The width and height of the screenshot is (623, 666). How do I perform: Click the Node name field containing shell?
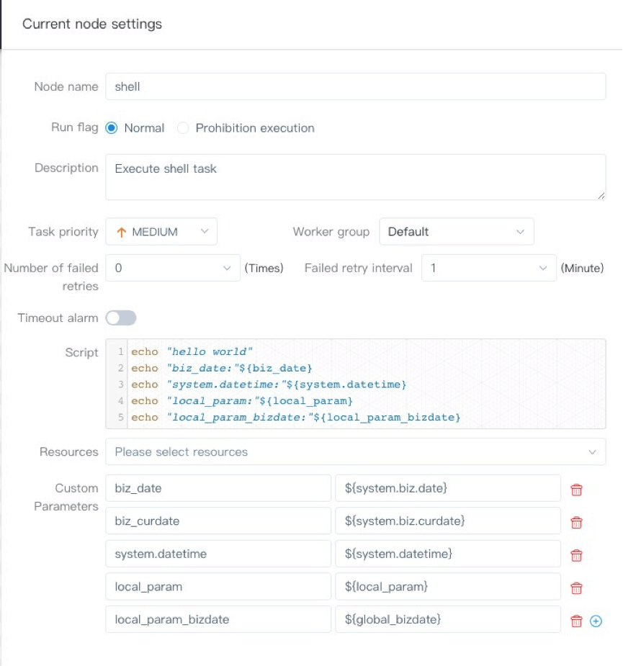355,86
